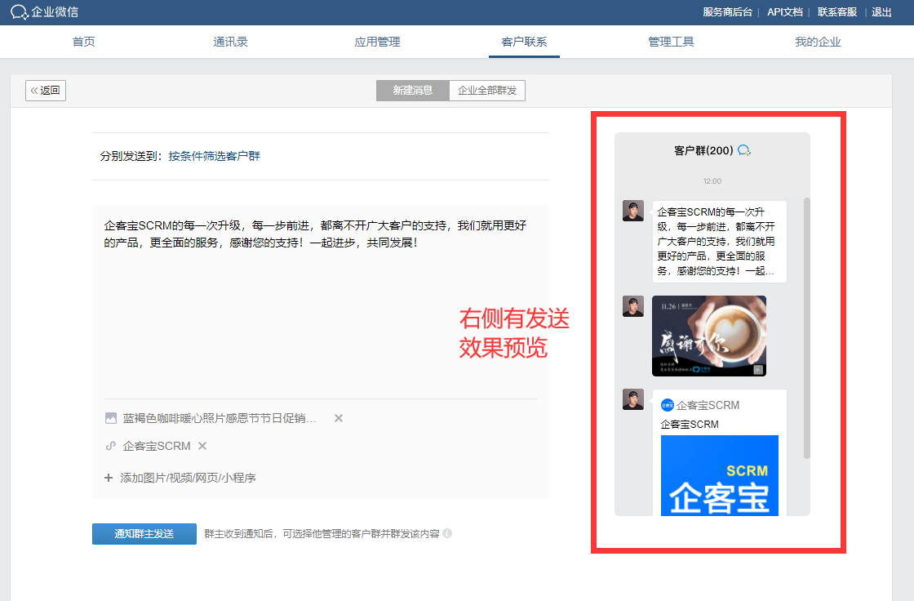This screenshot has width=914, height=601.
Task: Click 按条件筛选客户群 link
Action: tap(214, 156)
